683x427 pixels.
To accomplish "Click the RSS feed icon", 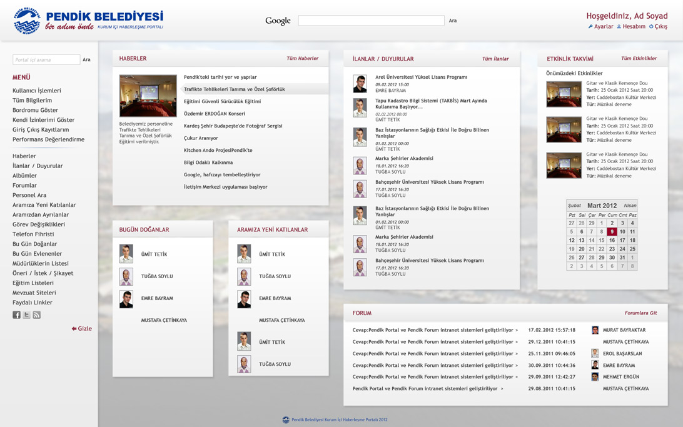I will (36, 315).
